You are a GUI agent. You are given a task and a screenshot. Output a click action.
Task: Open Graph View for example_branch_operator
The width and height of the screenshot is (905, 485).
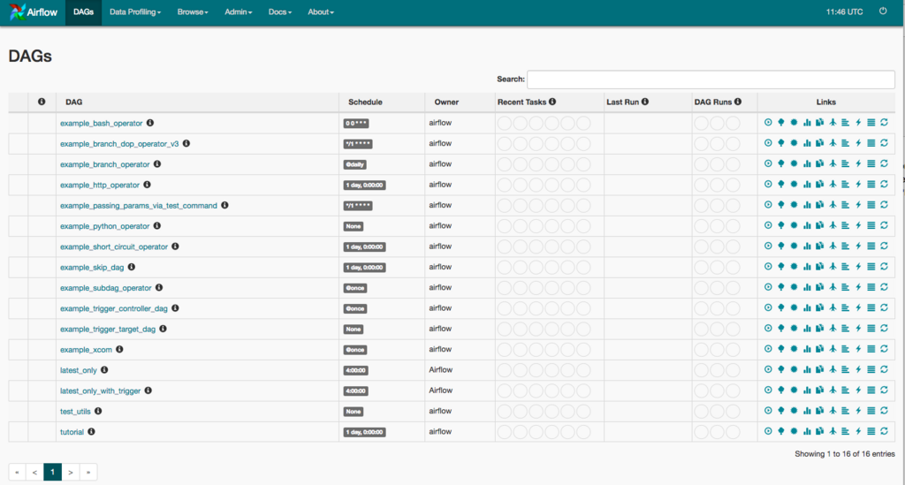click(x=794, y=163)
